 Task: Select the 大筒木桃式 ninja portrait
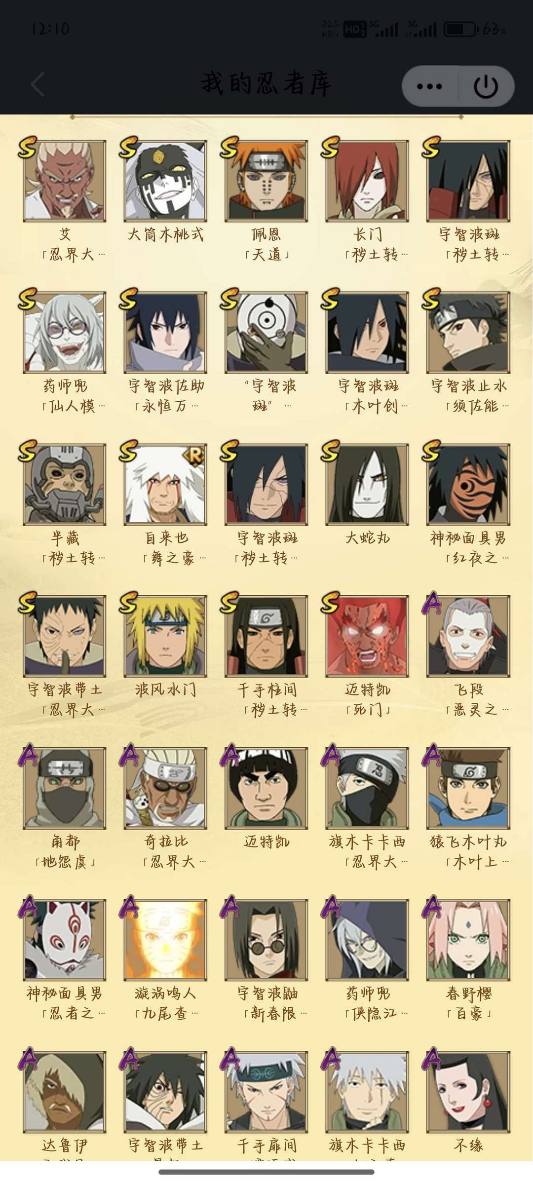[165, 181]
